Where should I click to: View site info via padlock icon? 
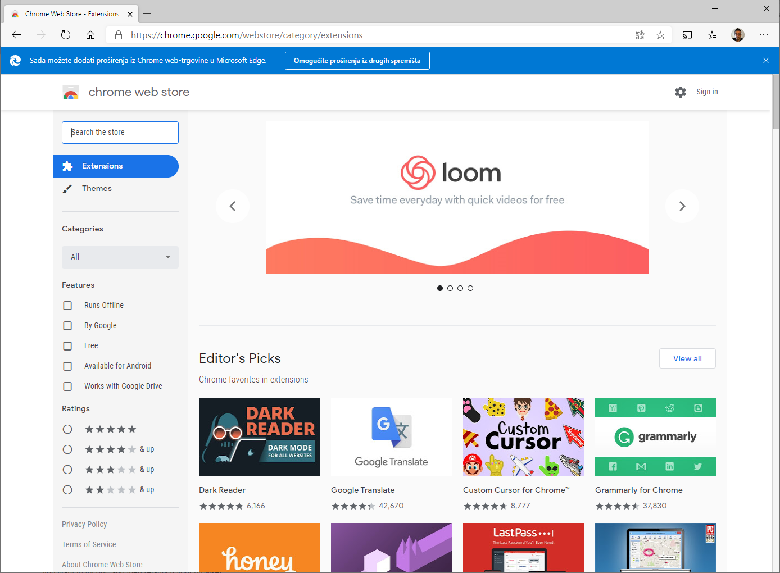[x=119, y=35]
